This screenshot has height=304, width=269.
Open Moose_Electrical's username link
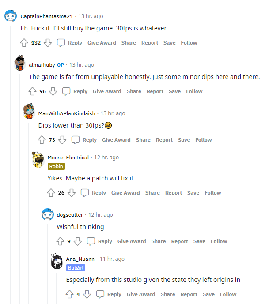(68, 158)
